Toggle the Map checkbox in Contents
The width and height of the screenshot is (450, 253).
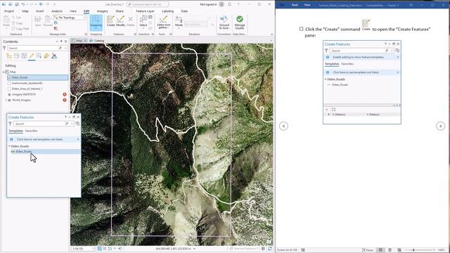click(7, 72)
